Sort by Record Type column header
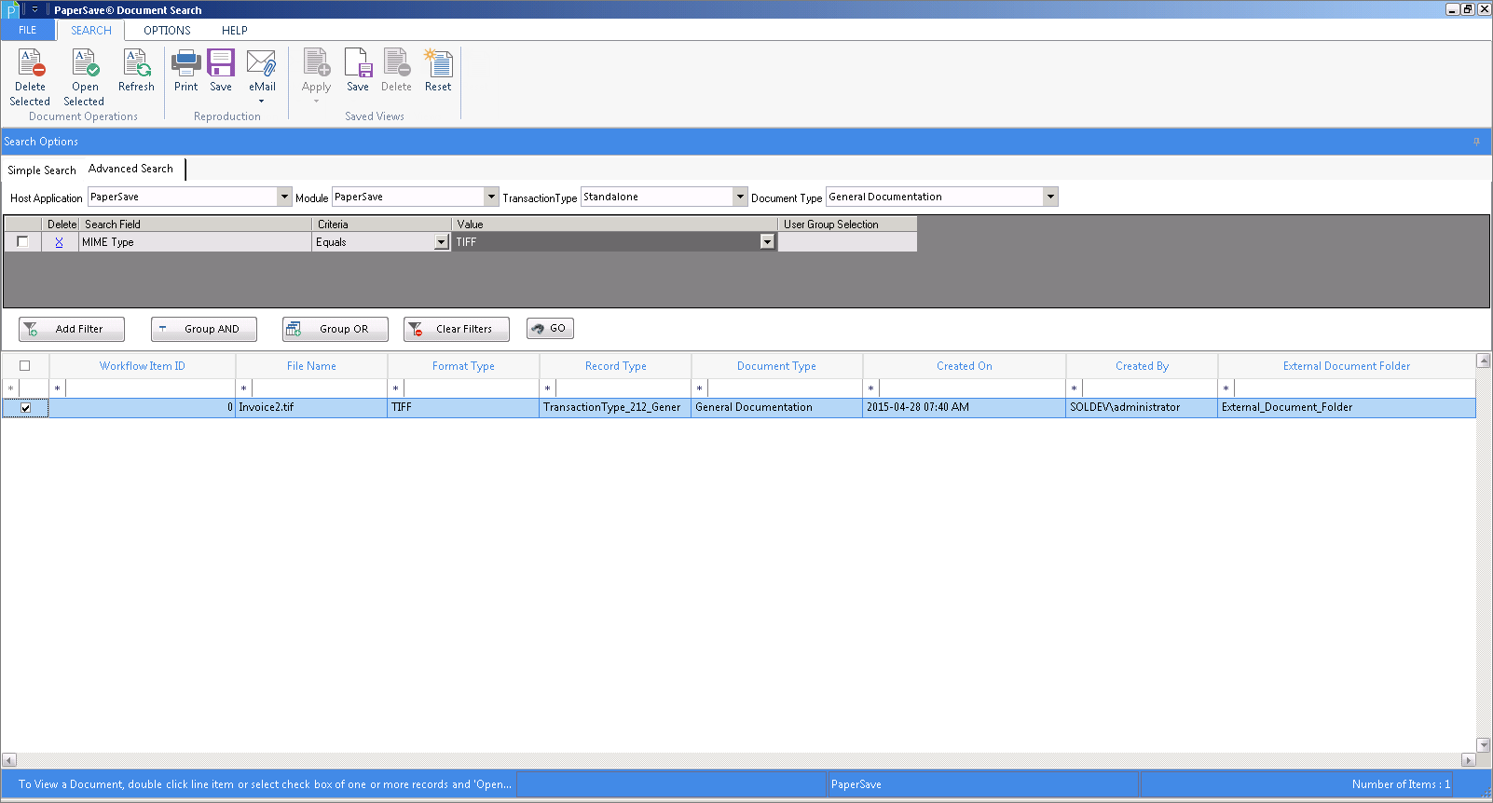This screenshot has height=803, width=1493. 615,366
